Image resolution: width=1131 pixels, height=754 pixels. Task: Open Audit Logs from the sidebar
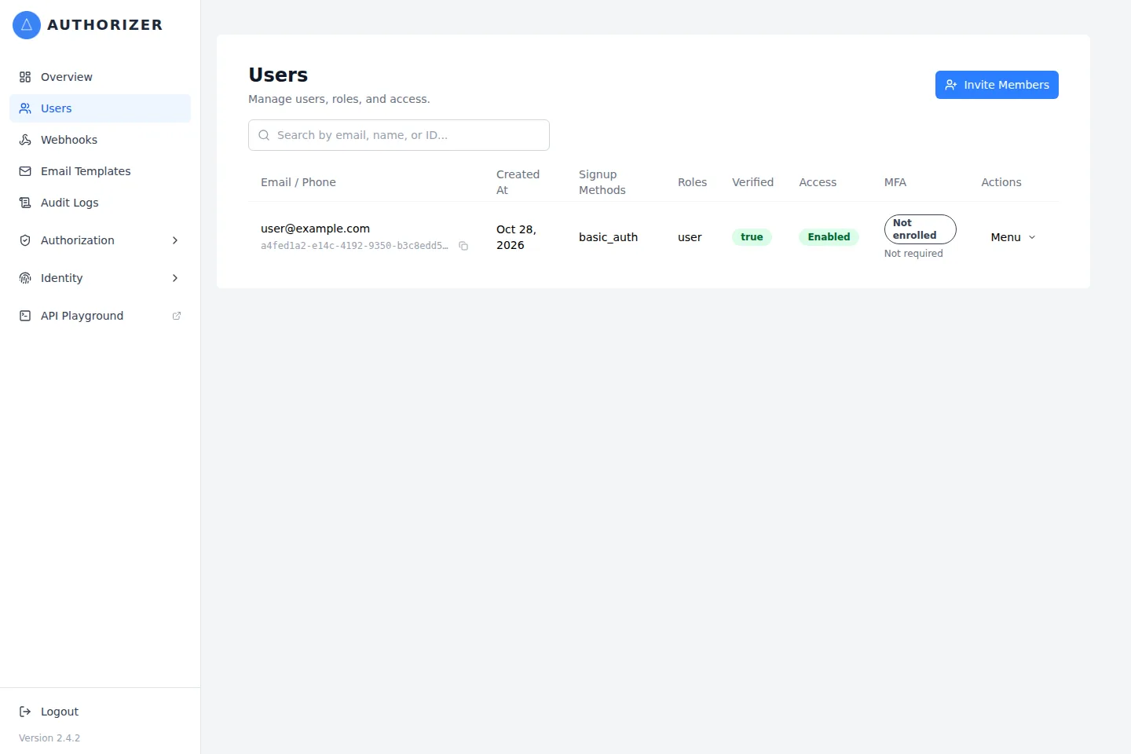pyautogui.click(x=100, y=203)
